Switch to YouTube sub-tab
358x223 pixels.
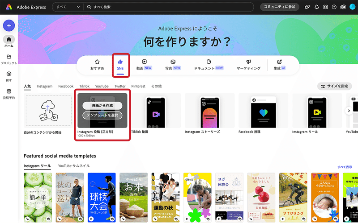[x=102, y=86]
